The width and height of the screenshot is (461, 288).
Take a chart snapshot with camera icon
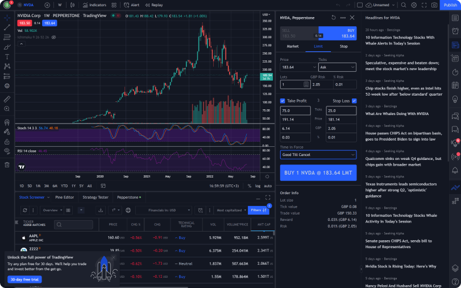click(x=434, y=5)
